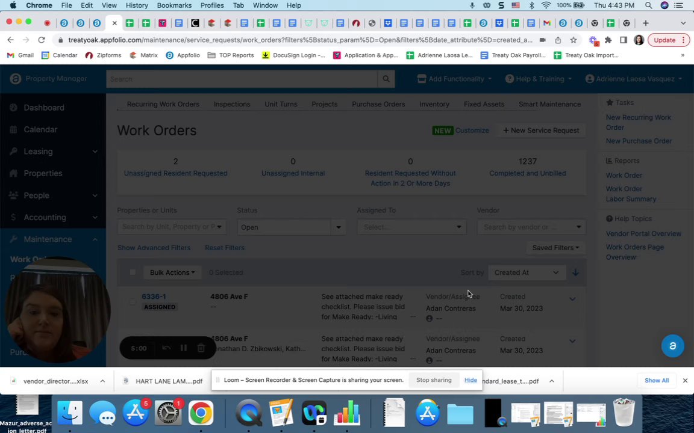Click the share icon in address bar
Screen dimensions: 694x433
tap(558, 40)
